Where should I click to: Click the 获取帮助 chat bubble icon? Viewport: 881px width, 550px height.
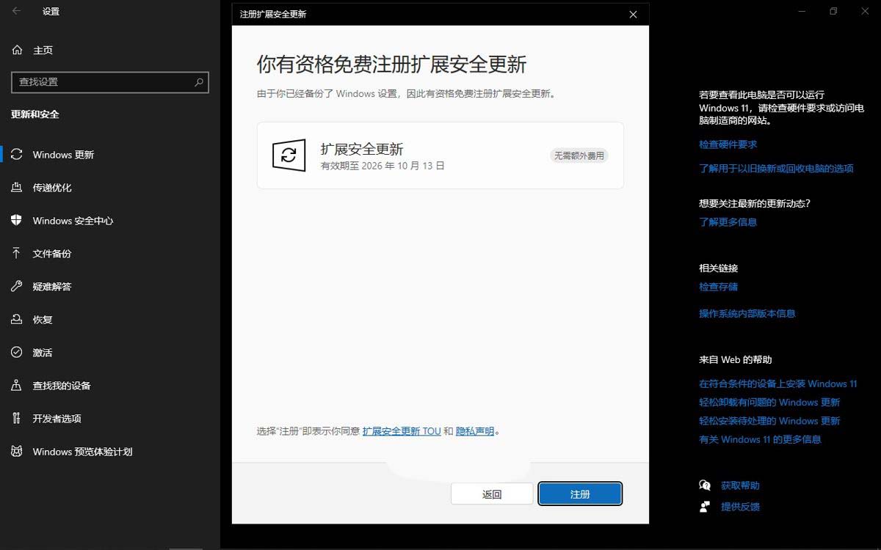pos(705,485)
